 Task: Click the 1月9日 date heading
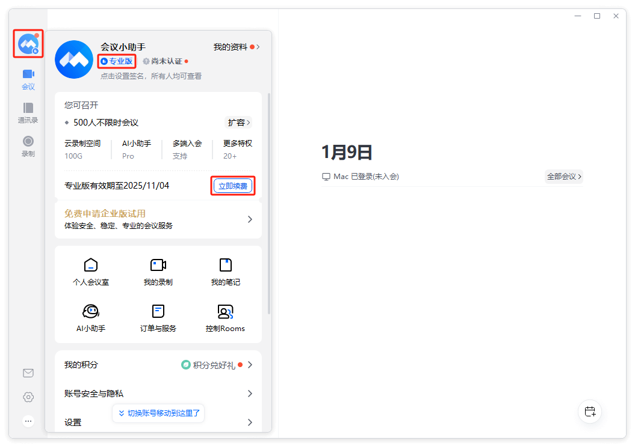click(x=347, y=152)
